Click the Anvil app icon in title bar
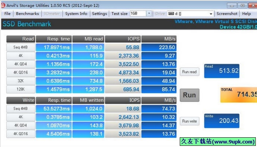 tap(3, 5)
